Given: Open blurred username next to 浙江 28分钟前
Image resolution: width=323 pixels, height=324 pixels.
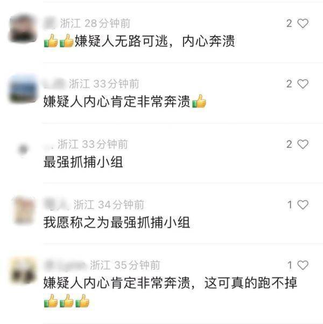Looking at the screenshot, I should click(50, 23).
